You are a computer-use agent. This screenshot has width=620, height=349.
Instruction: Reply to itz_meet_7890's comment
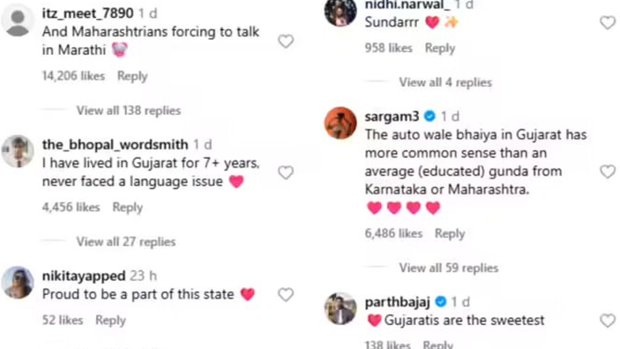(x=132, y=76)
